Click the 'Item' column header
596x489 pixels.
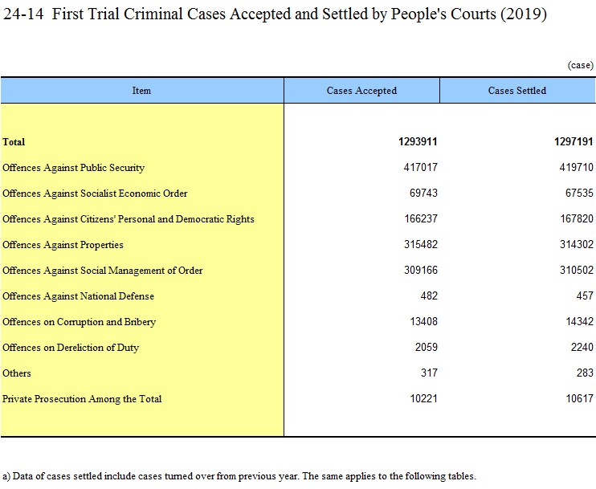(x=141, y=91)
